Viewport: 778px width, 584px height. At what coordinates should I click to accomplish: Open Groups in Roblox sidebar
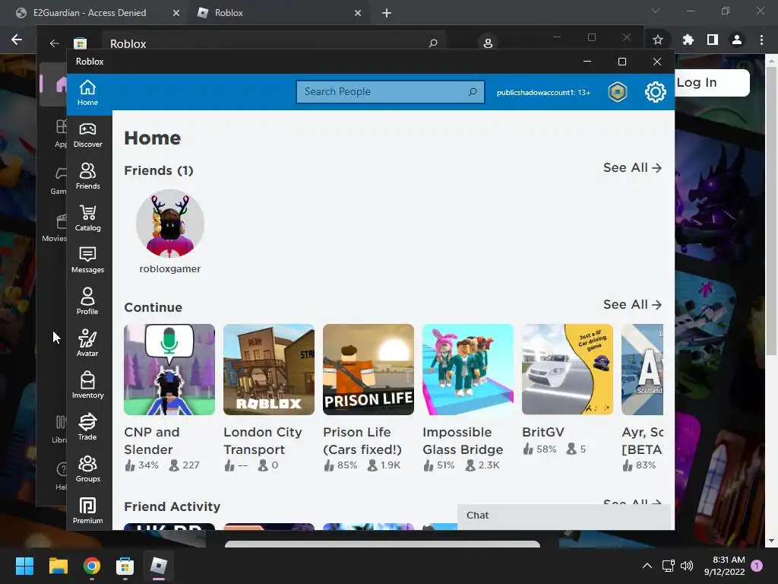pyautogui.click(x=88, y=468)
